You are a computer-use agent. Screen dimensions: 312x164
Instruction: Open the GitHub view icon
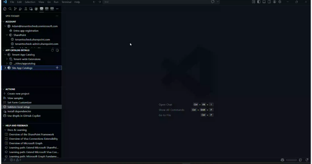36,9
